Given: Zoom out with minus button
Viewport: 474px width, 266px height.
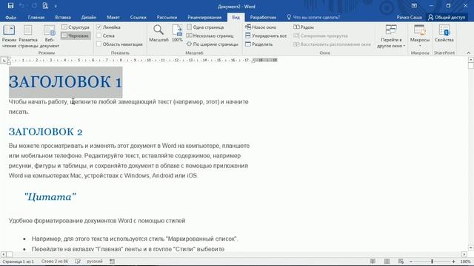Looking at the screenshot, I should (x=411, y=262).
